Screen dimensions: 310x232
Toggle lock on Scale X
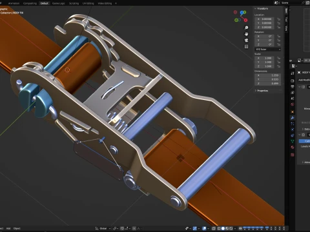[278, 58]
